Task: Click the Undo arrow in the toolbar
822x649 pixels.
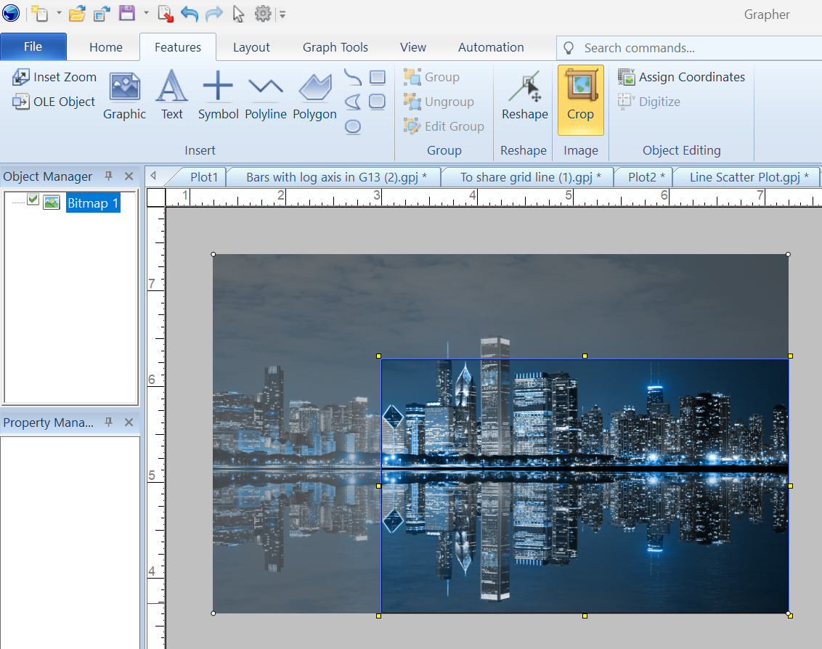Action: [x=188, y=14]
